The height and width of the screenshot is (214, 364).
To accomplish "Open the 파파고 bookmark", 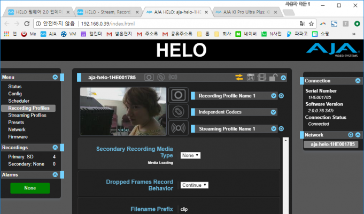I will [x=297, y=34].
